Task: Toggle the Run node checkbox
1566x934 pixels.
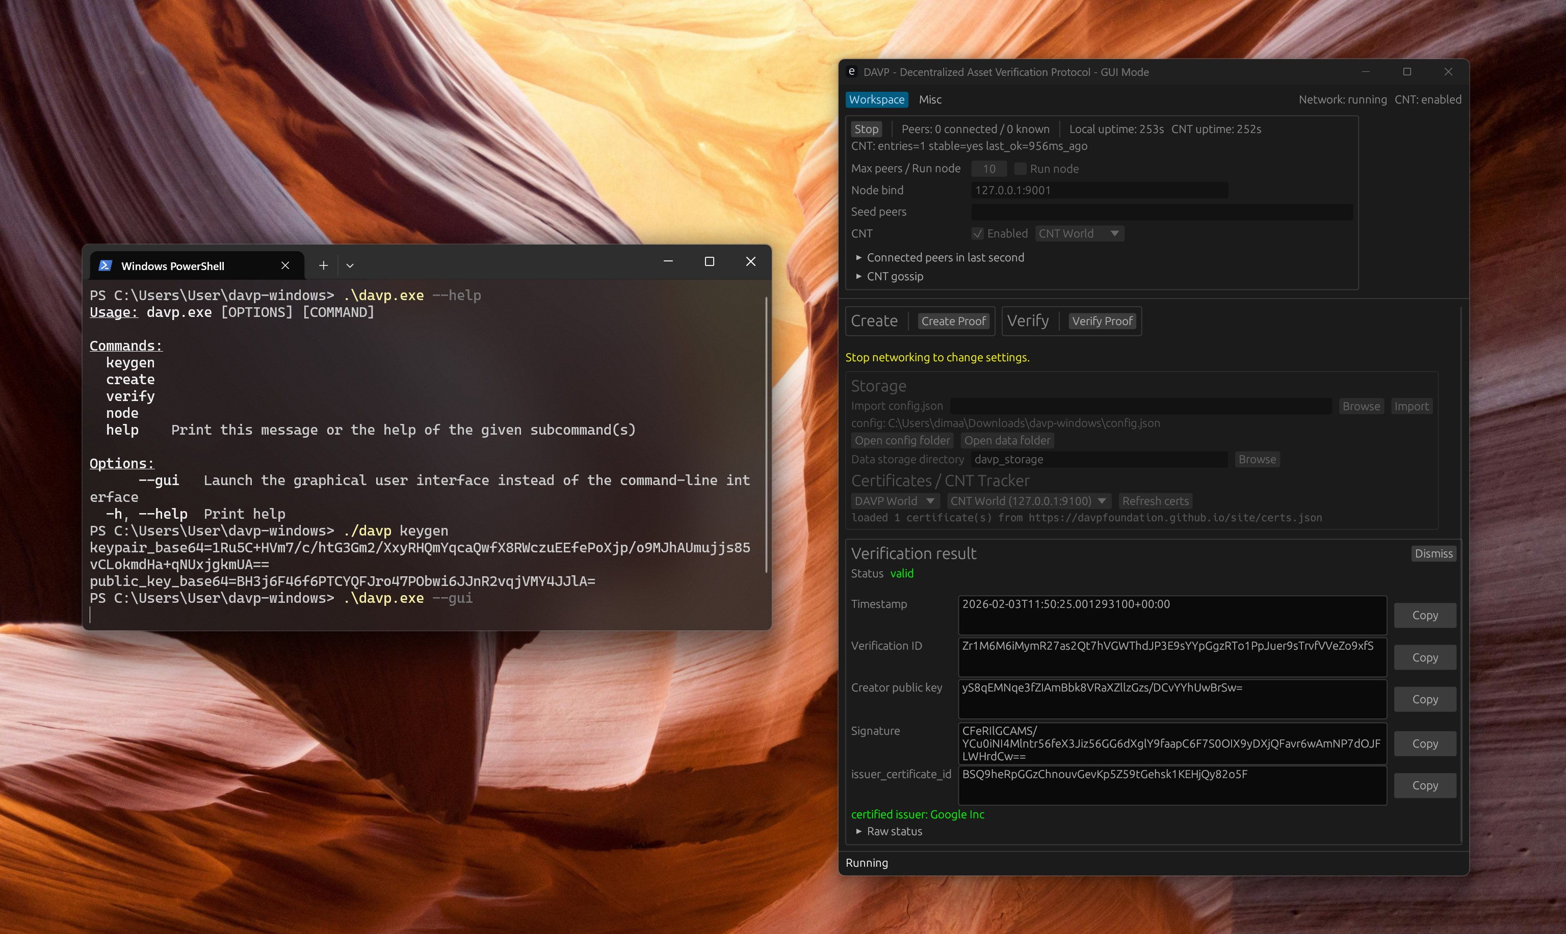Action: (1020, 169)
